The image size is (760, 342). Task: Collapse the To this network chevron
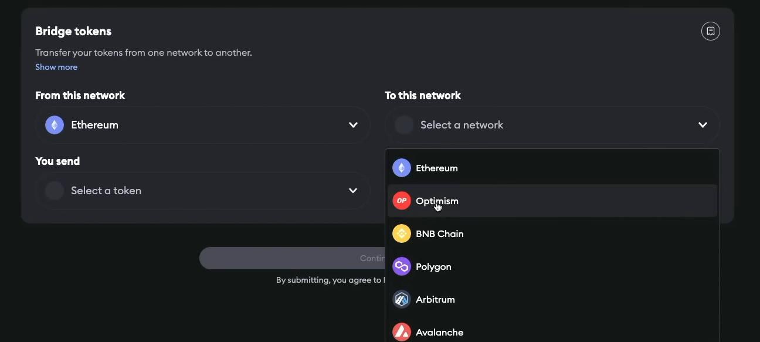[703, 125]
